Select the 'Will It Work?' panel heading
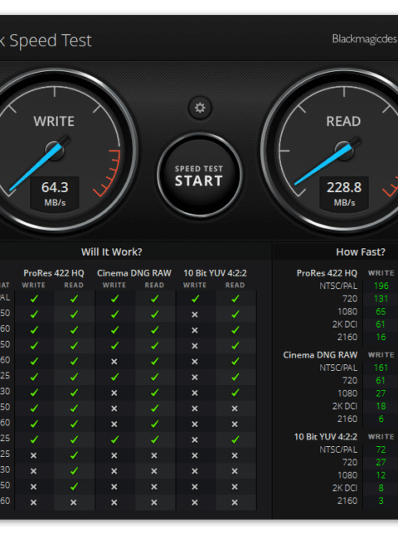Viewport: 398px width, 538px height. (x=112, y=252)
